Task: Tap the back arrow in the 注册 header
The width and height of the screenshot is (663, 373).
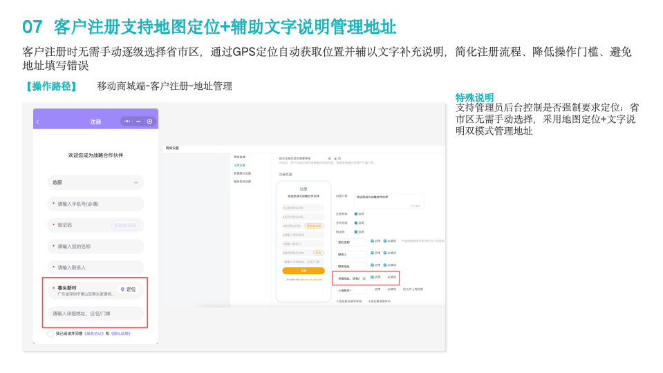Action: [37, 122]
